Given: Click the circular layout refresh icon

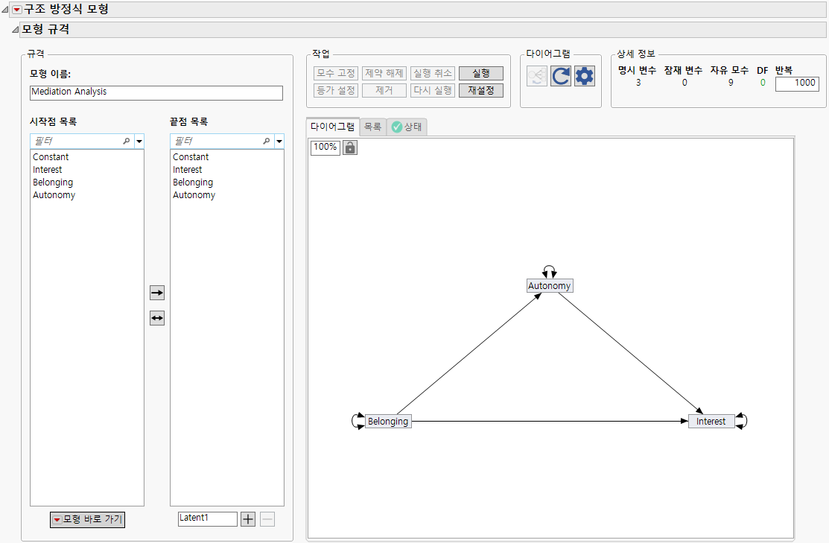Looking at the screenshot, I should (560, 75).
